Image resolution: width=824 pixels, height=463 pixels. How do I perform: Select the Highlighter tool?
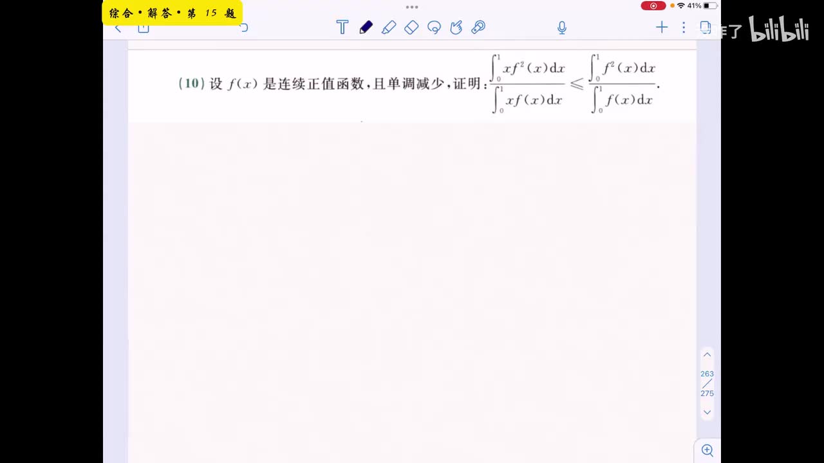coord(389,27)
